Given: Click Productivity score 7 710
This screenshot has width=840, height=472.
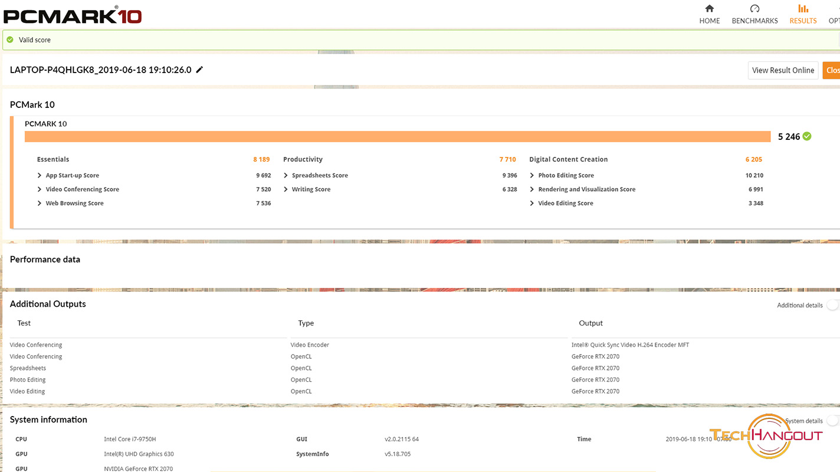Looking at the screenshot, I should tap(507, 159).
